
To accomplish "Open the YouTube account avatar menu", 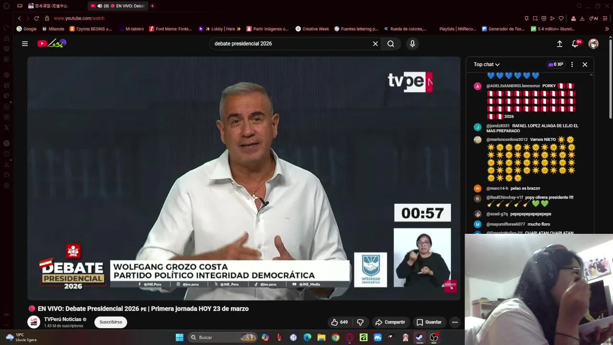I will click(x=593, y=44).
